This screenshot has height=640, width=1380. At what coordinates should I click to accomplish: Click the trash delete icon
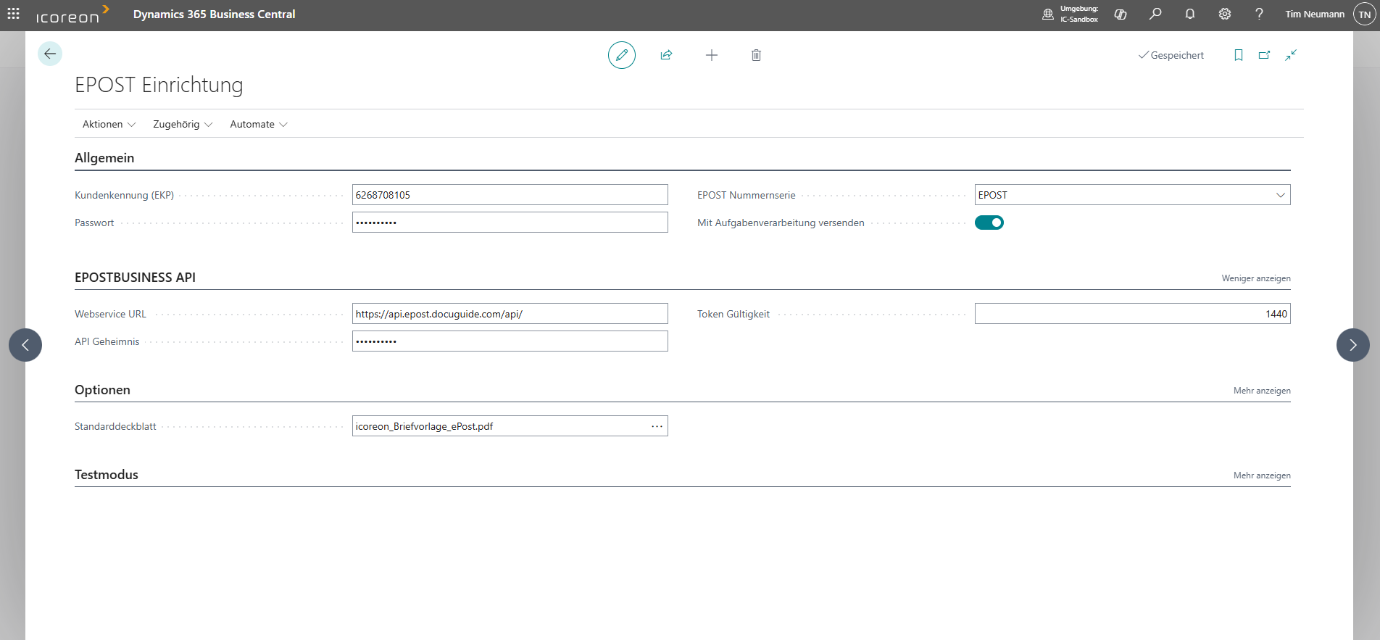756,55
